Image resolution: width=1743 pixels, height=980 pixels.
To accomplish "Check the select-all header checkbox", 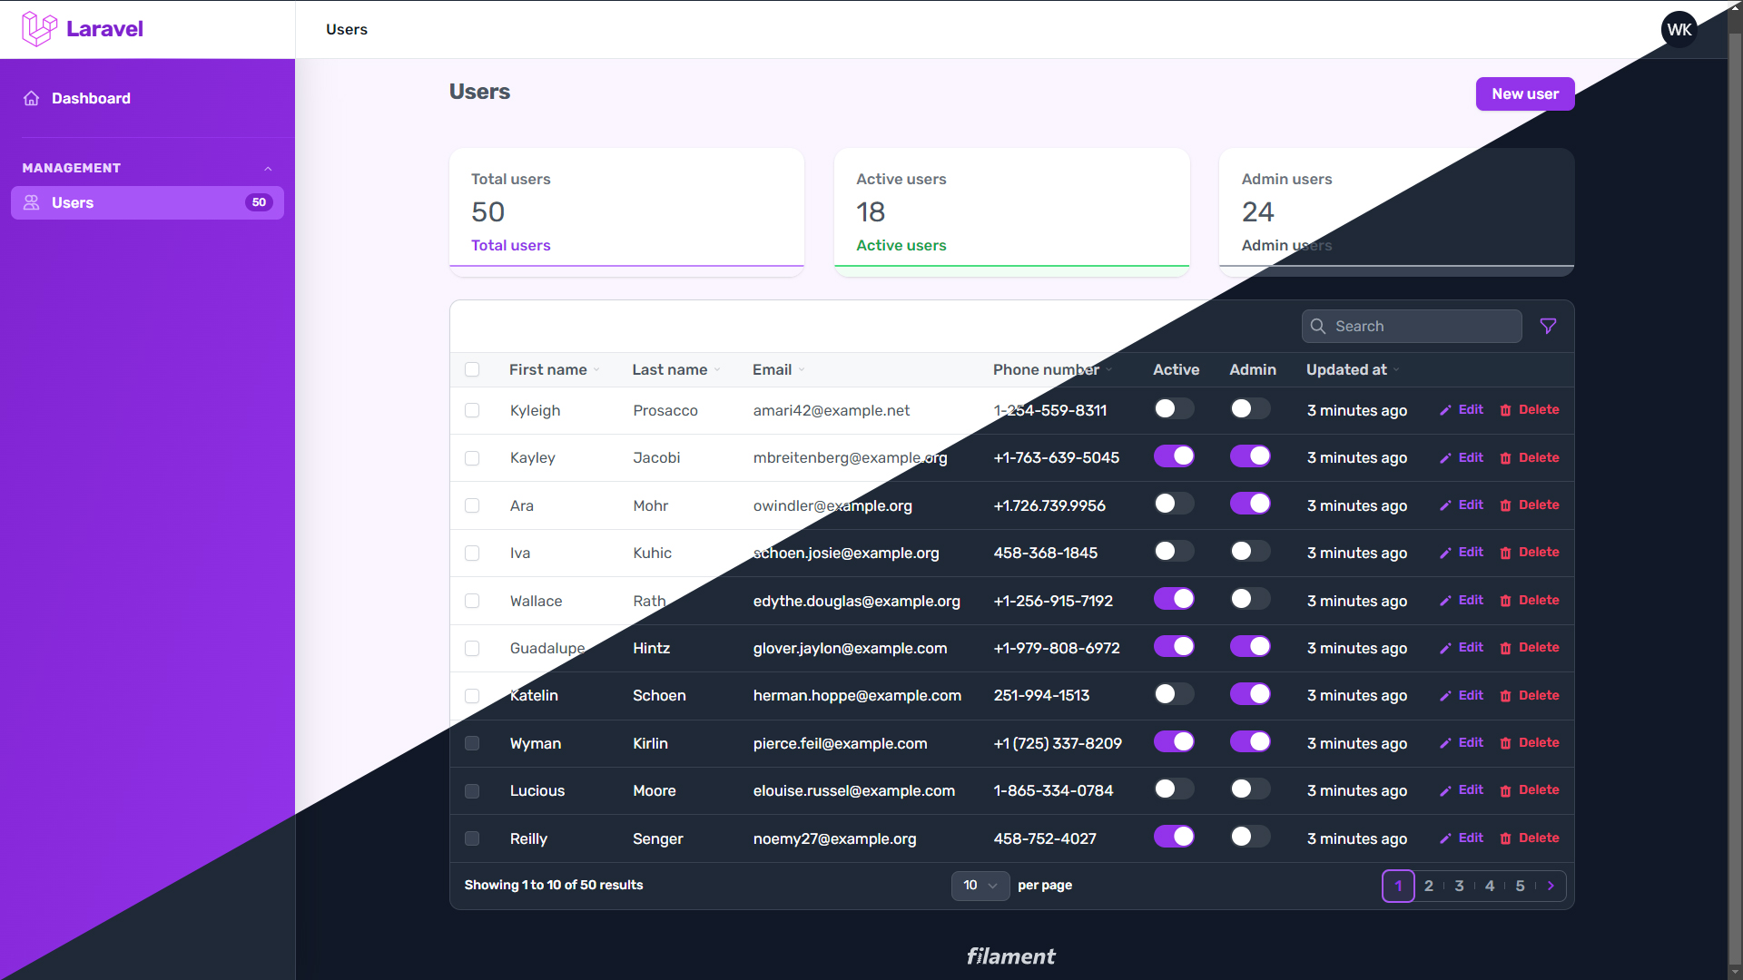I will pos(472,369).
